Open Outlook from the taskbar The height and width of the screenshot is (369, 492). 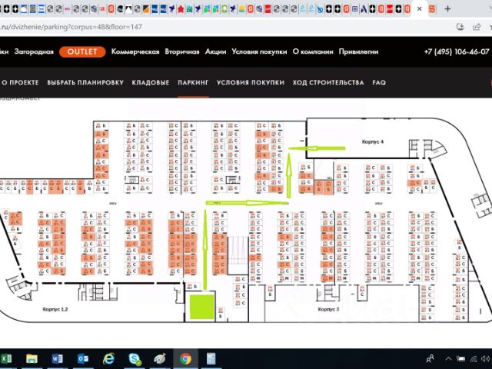(x=83, y=359)
